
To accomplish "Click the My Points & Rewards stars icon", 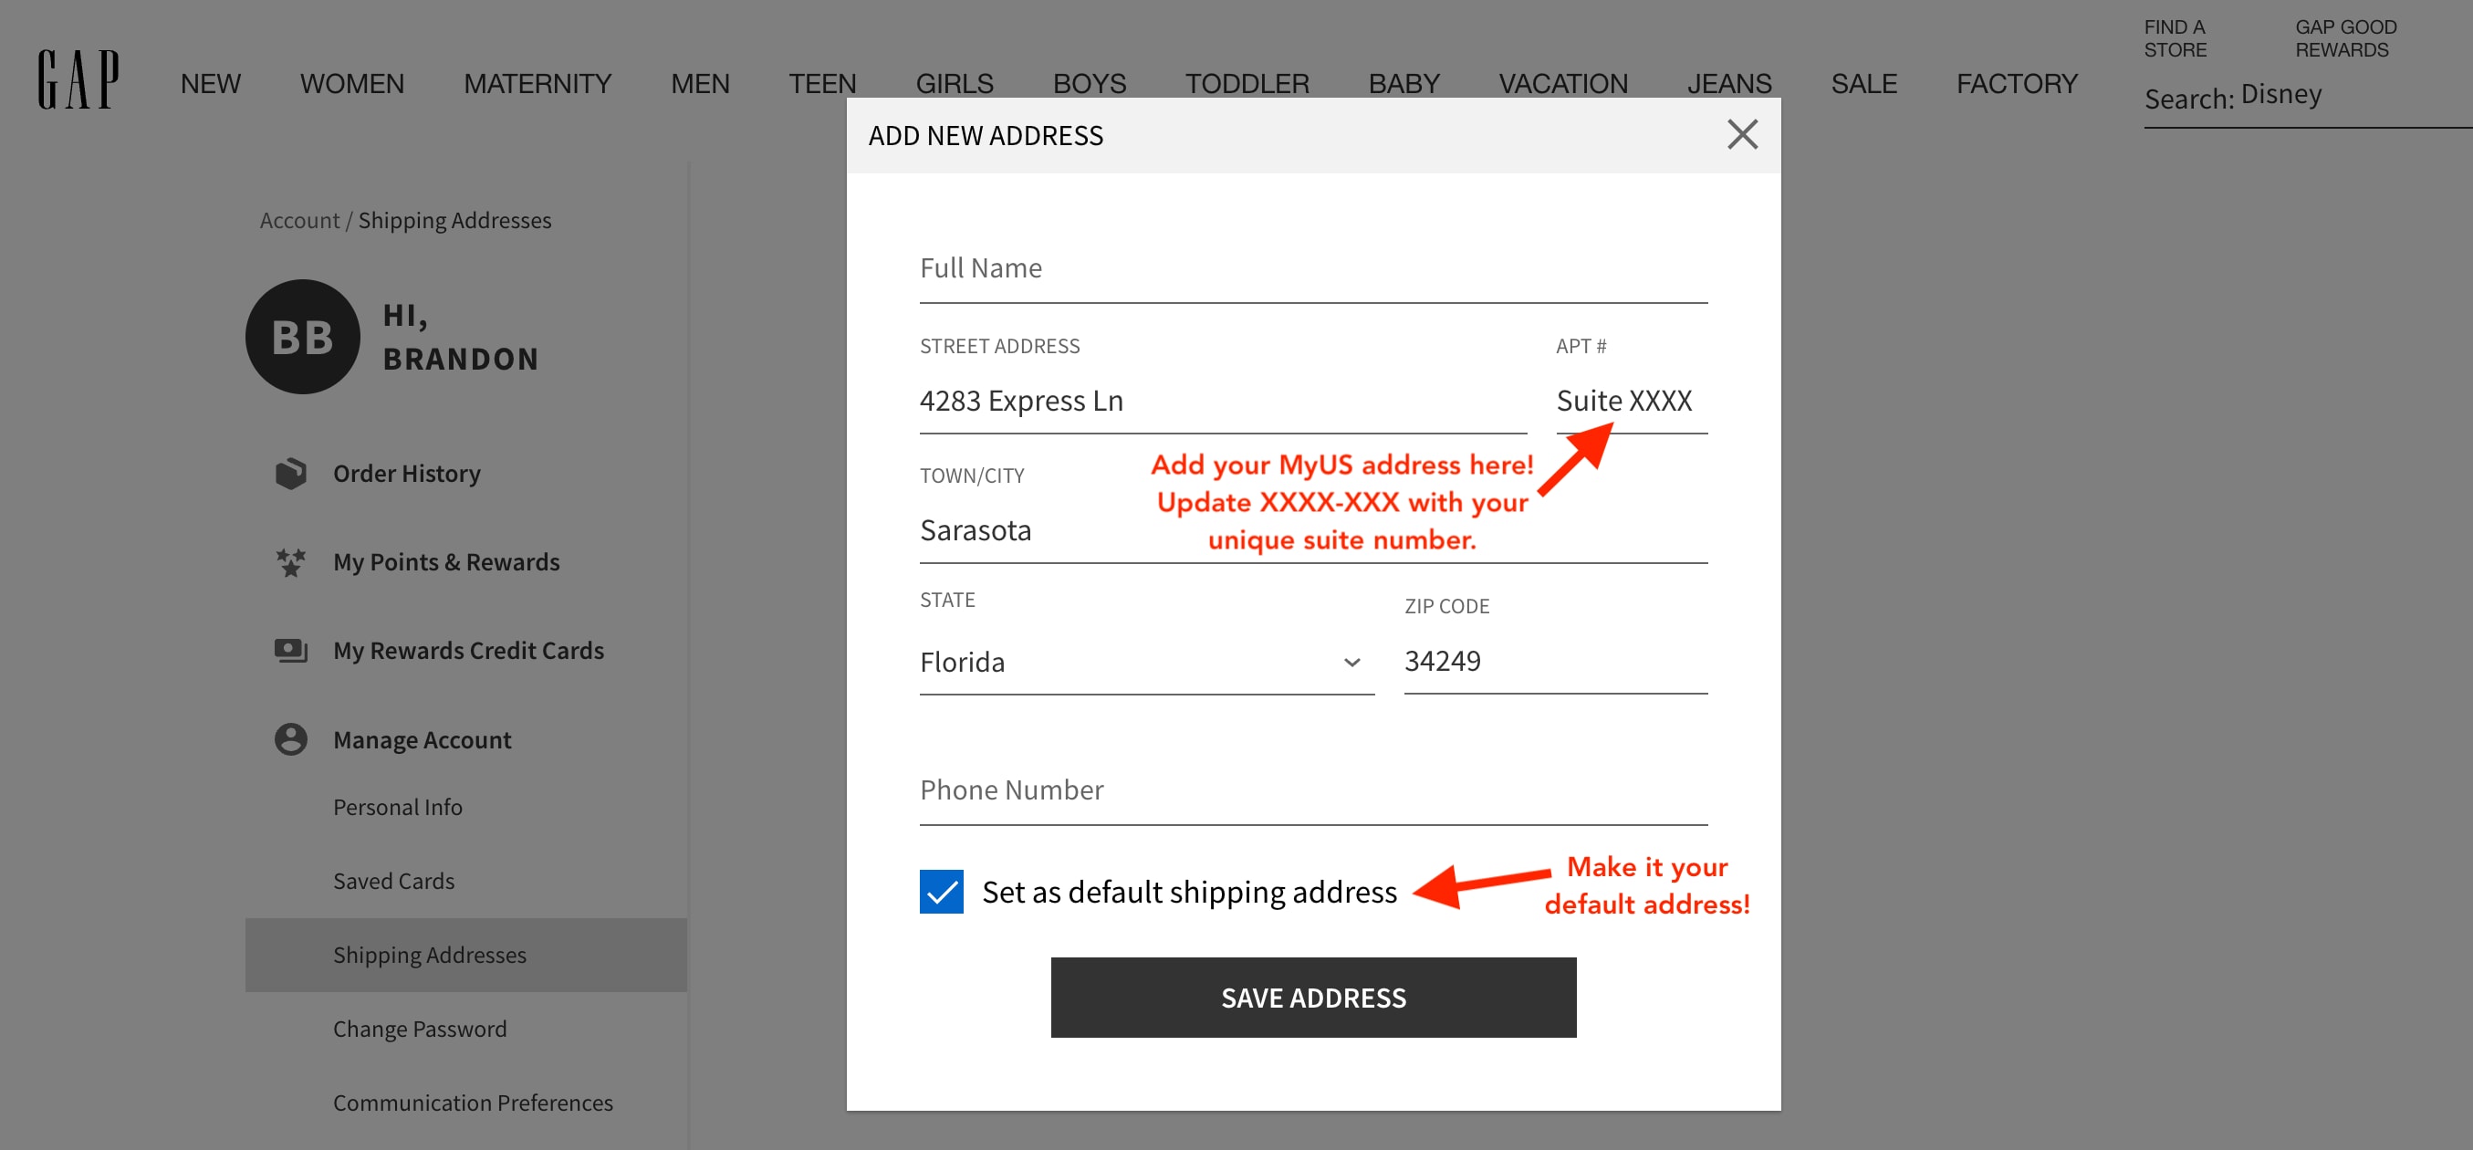I will tap(290, 561).
